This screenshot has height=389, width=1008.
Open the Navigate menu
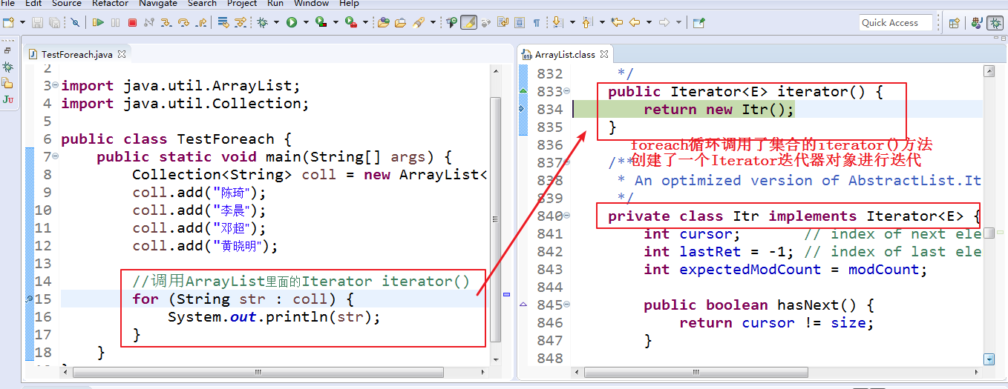click(x=158, y=4)
